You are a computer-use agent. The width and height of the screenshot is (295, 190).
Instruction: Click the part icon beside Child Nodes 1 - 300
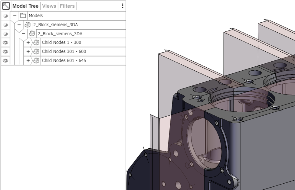[36, 43]
